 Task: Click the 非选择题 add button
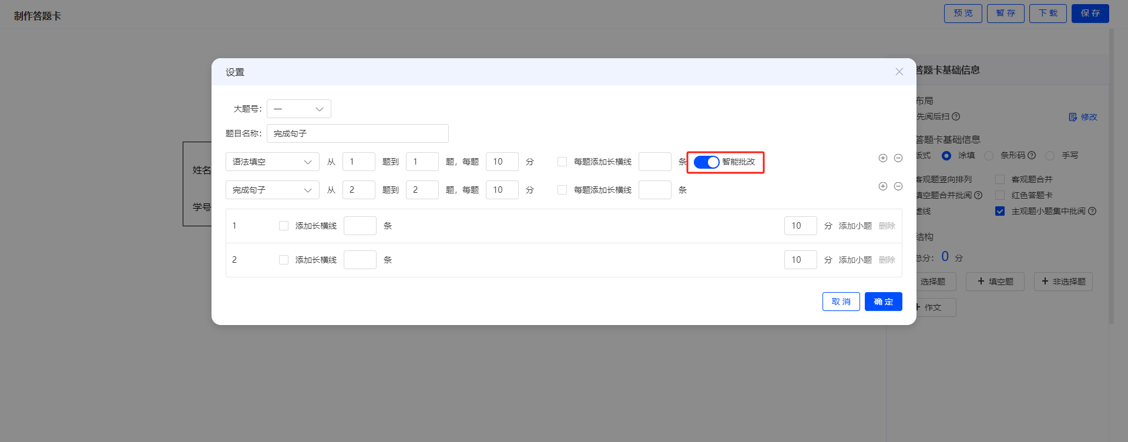(x=1063, y=282)
